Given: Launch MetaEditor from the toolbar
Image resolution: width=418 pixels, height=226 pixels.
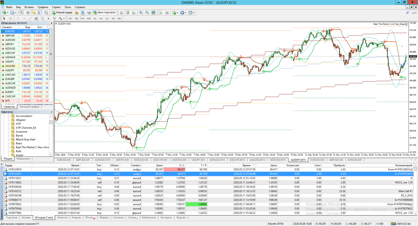Looking at the screenshot, I should (x=76, y=13).
